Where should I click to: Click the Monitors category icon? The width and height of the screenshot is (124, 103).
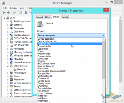tap(11, 59)
